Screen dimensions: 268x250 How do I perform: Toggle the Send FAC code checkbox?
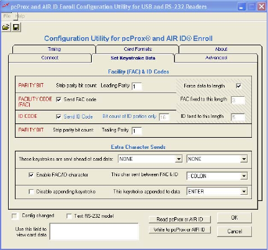59,99
